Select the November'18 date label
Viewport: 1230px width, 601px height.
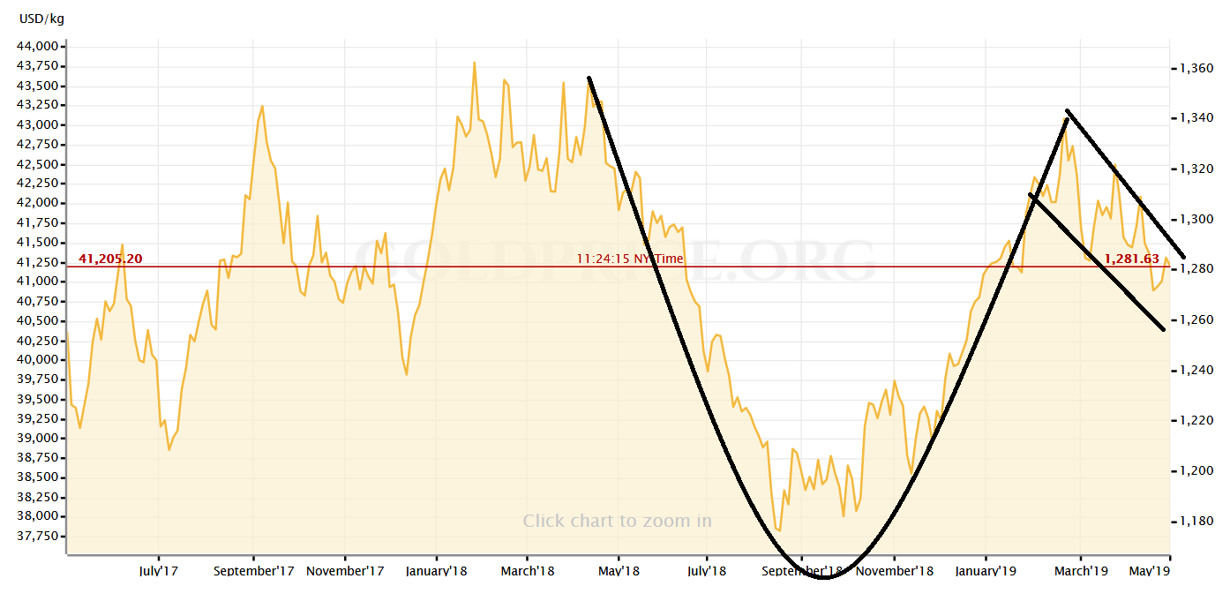894,571
